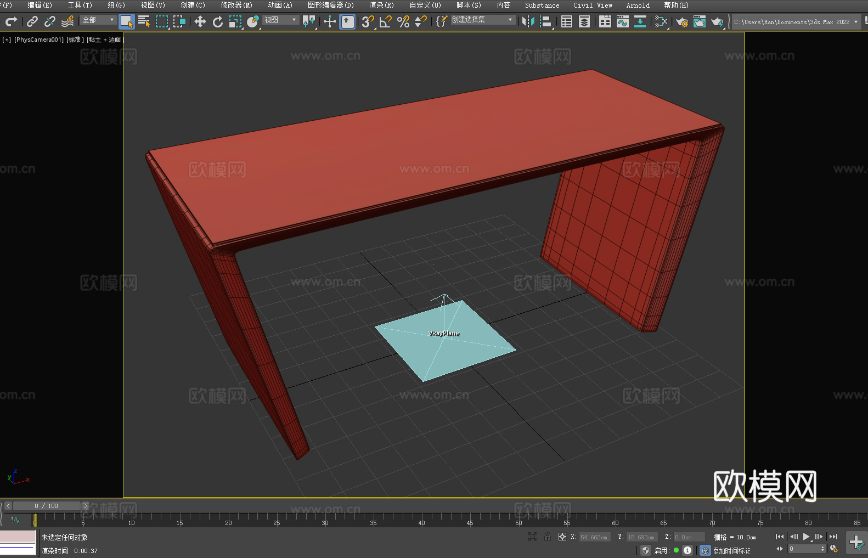Toggle 3D Snaps
This screenshot has height=558, width=868.
[x=368, y=21]
